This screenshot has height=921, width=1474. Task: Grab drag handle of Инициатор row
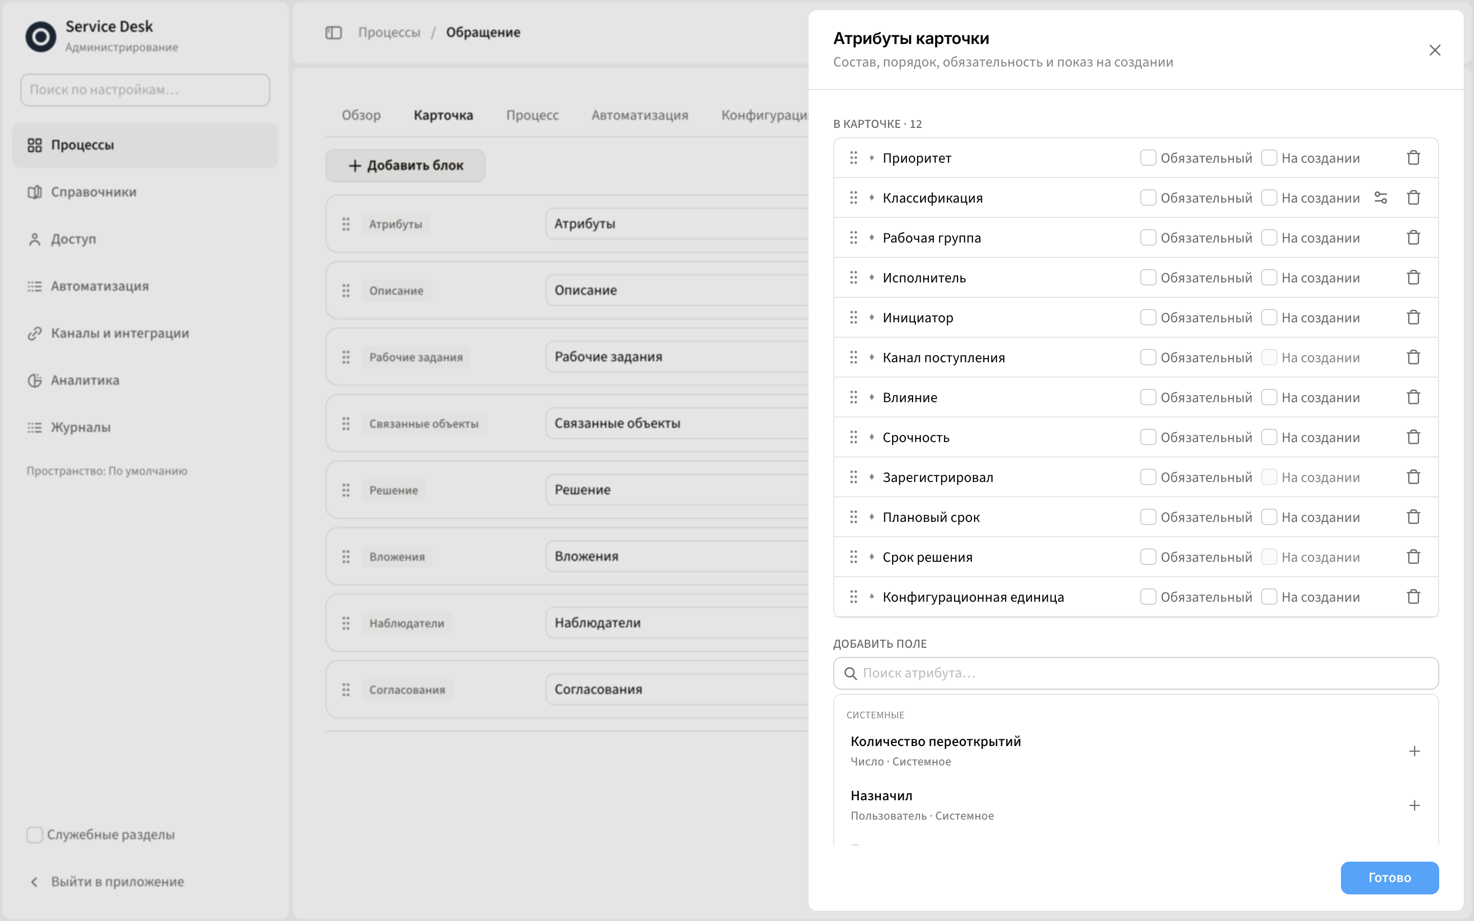coord(853,317)
